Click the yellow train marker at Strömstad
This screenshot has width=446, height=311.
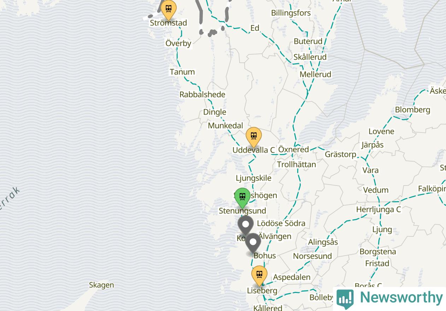[x=169, y=9]
